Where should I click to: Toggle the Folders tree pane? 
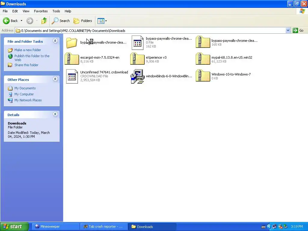pyautogui.click(x=83, y=21)
